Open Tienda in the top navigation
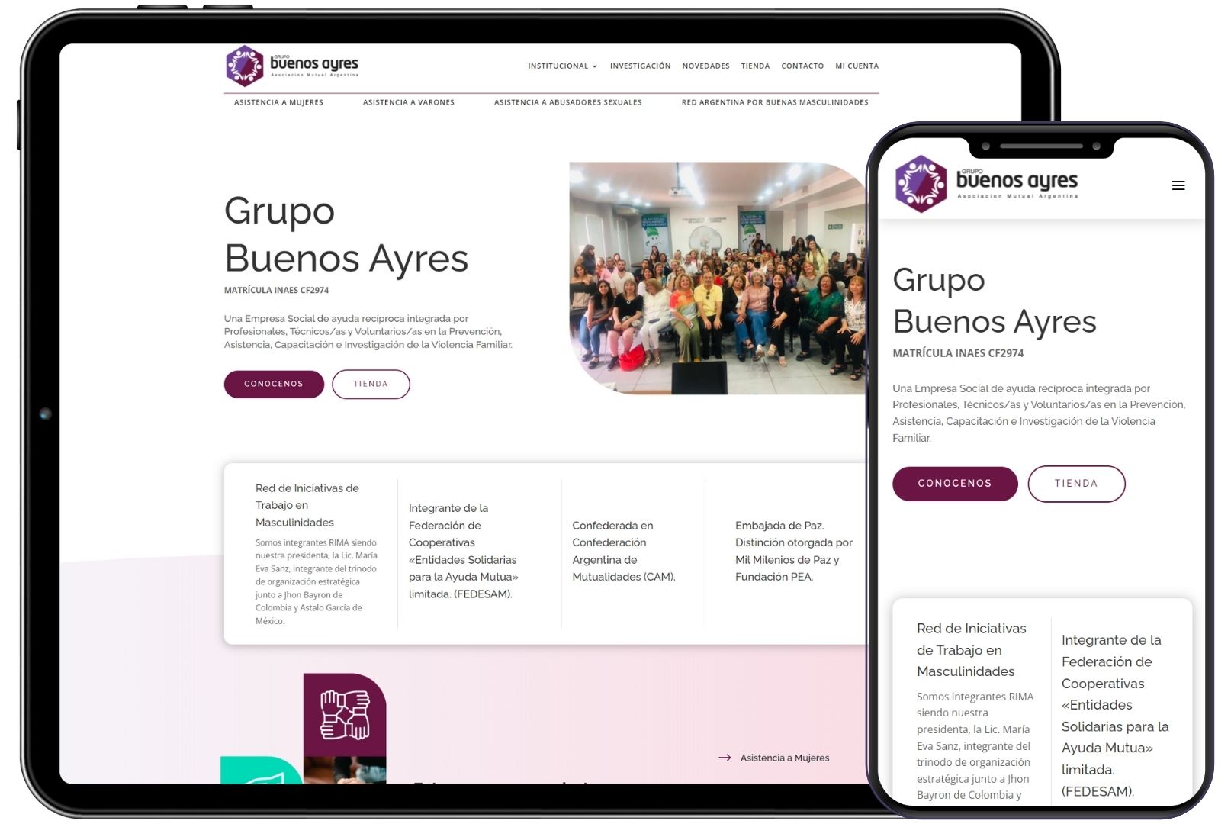1231x824 pixels. pos(755,66)
